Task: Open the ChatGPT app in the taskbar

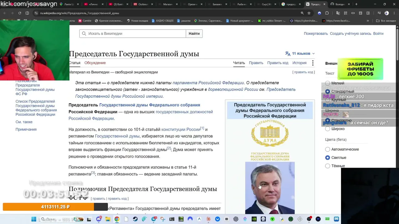Action: (x=236, y=219)
